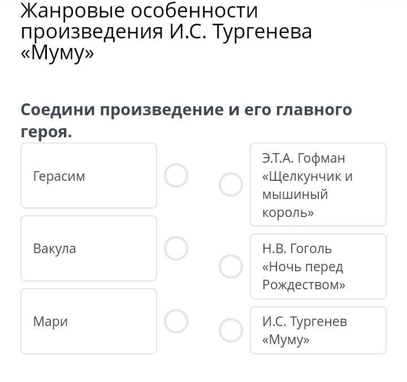Choose the И.С. Тургенев «Муму» card

(318, 331)
